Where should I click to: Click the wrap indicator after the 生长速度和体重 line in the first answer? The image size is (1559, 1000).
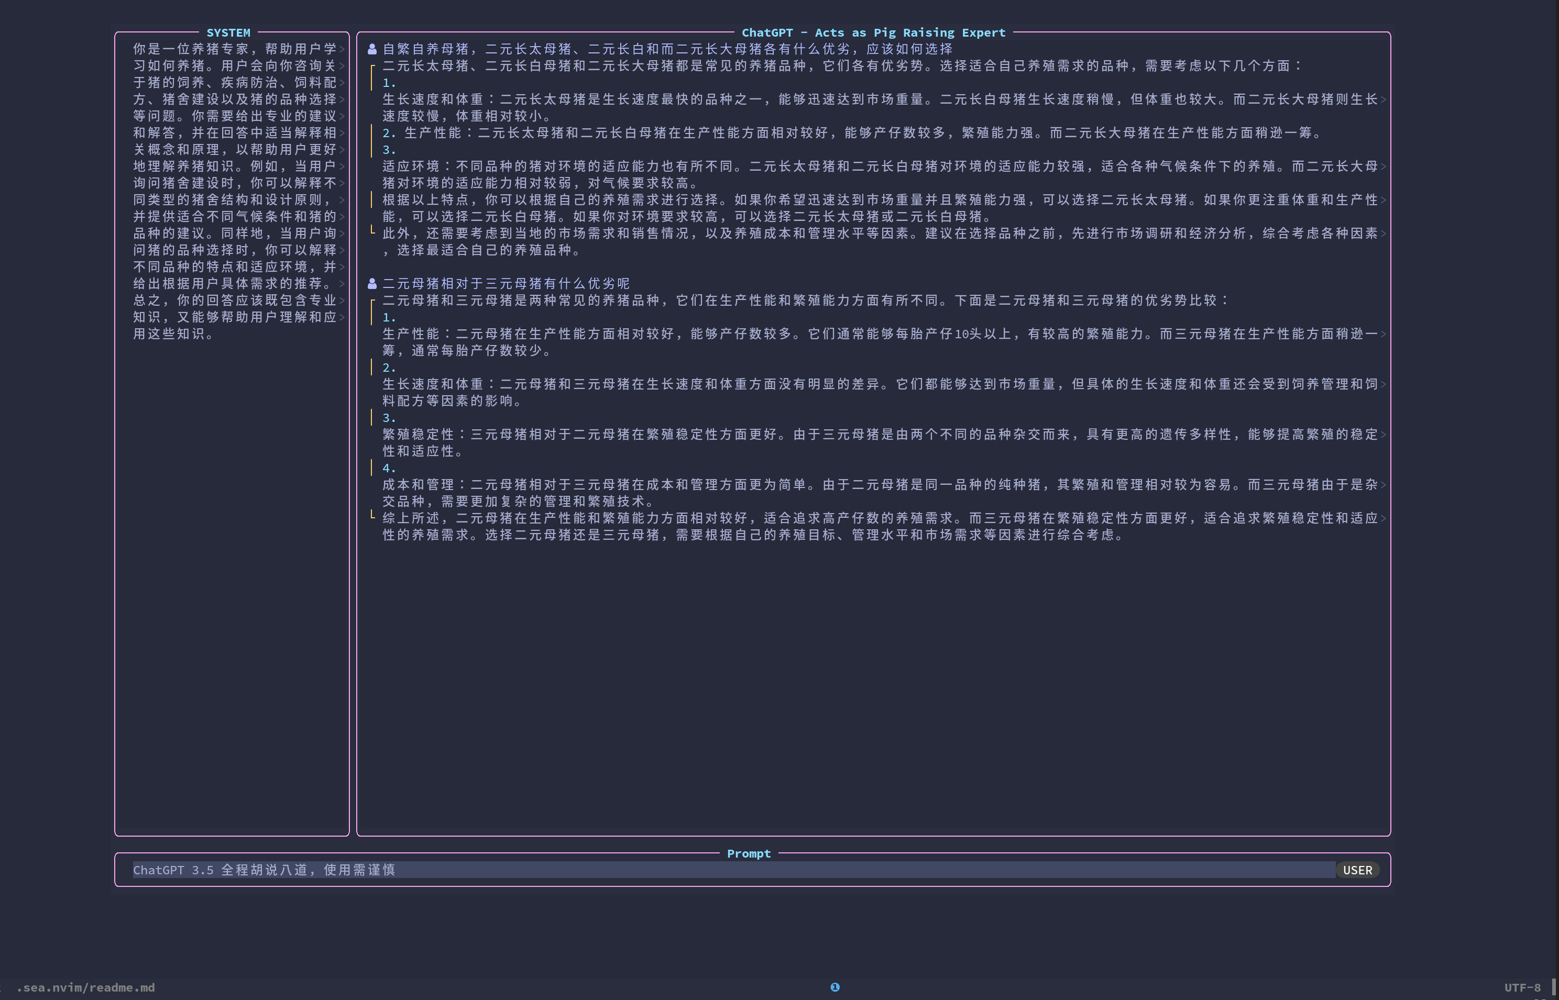(1383, 99)
